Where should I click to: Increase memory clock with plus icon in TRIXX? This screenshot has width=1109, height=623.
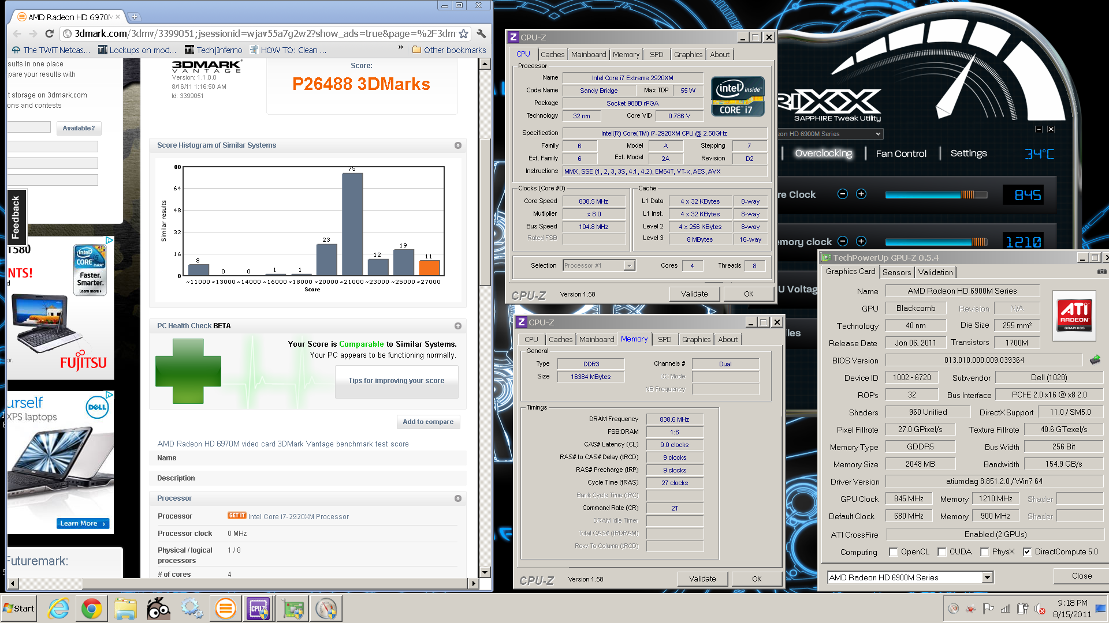click(861, 241)
